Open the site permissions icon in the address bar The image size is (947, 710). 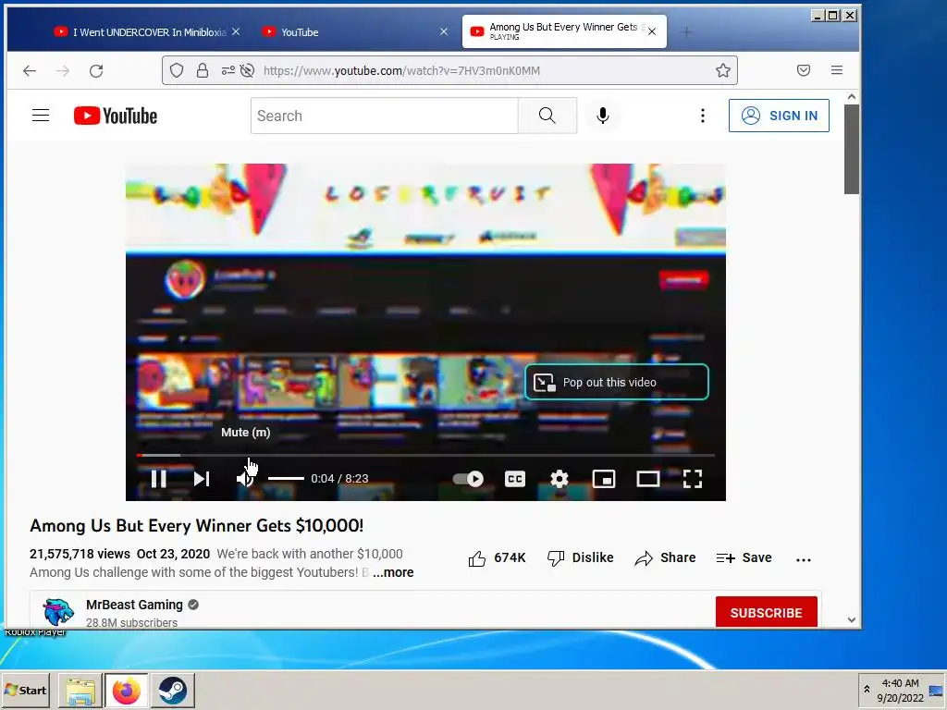228,70
